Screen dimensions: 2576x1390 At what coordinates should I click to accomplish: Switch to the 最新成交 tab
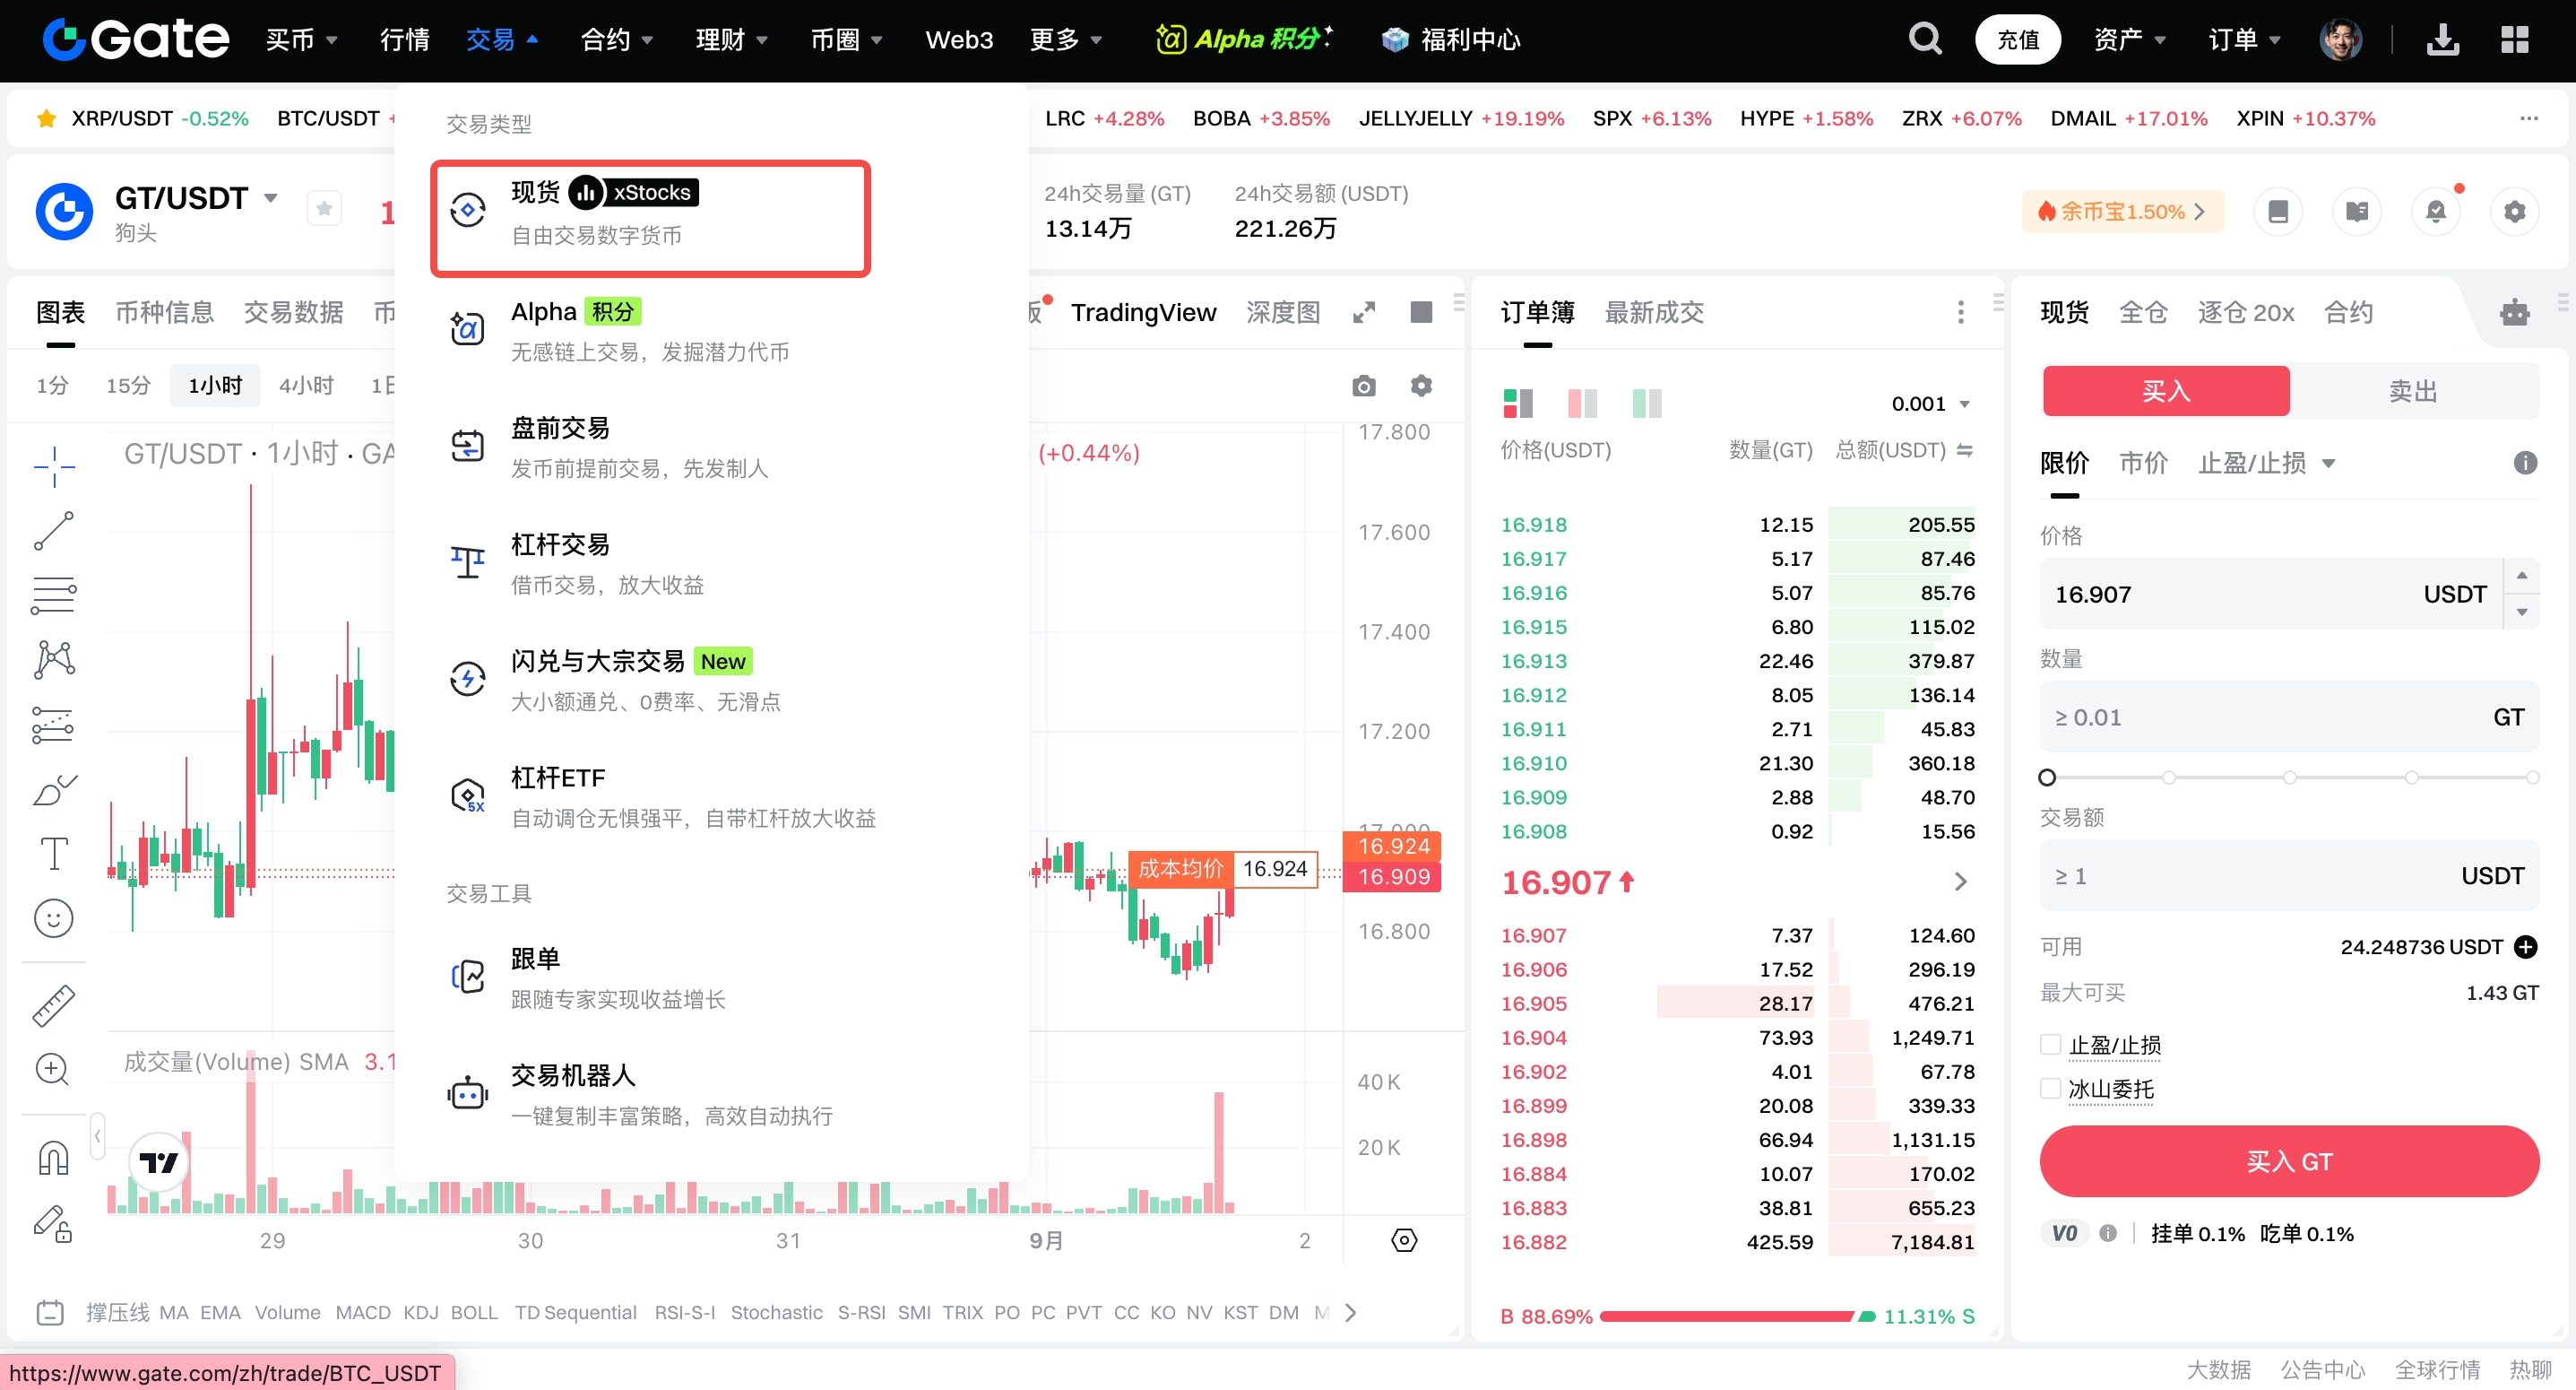click(1654, 313)
